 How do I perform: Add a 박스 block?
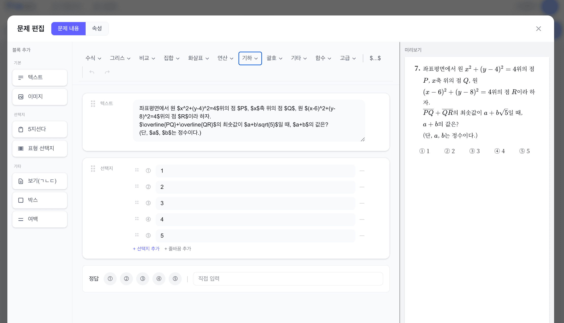click(40, 200)
